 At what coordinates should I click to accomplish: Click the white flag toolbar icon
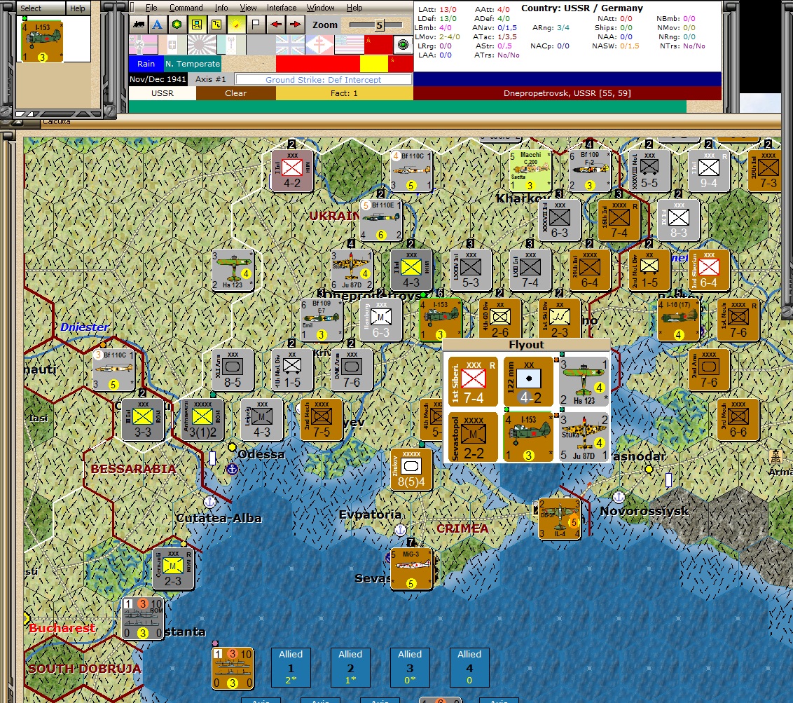click(x=256, y=25)
